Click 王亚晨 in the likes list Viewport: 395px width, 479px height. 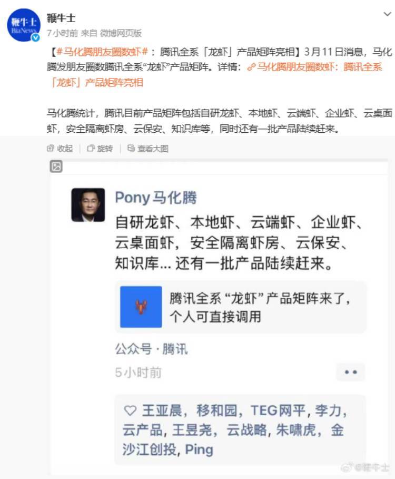(162, 410)
